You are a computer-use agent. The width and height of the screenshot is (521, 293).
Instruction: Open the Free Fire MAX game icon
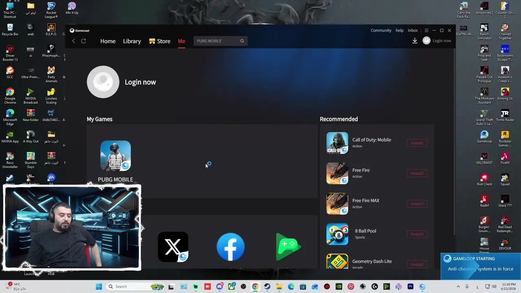point(337,204)
